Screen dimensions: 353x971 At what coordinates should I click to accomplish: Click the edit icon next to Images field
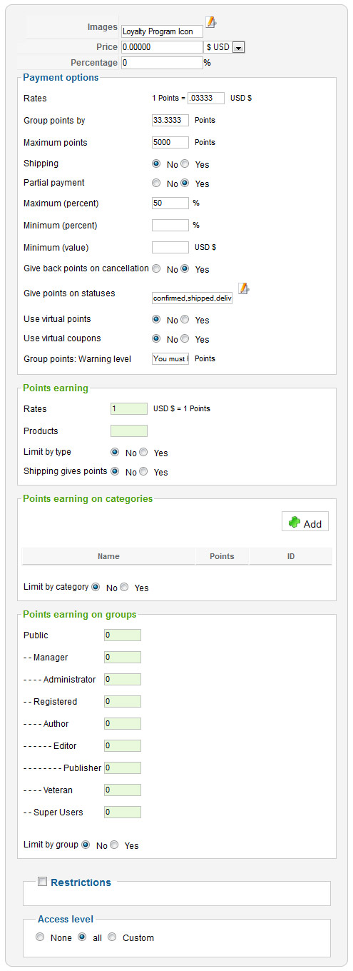[211, 22]
